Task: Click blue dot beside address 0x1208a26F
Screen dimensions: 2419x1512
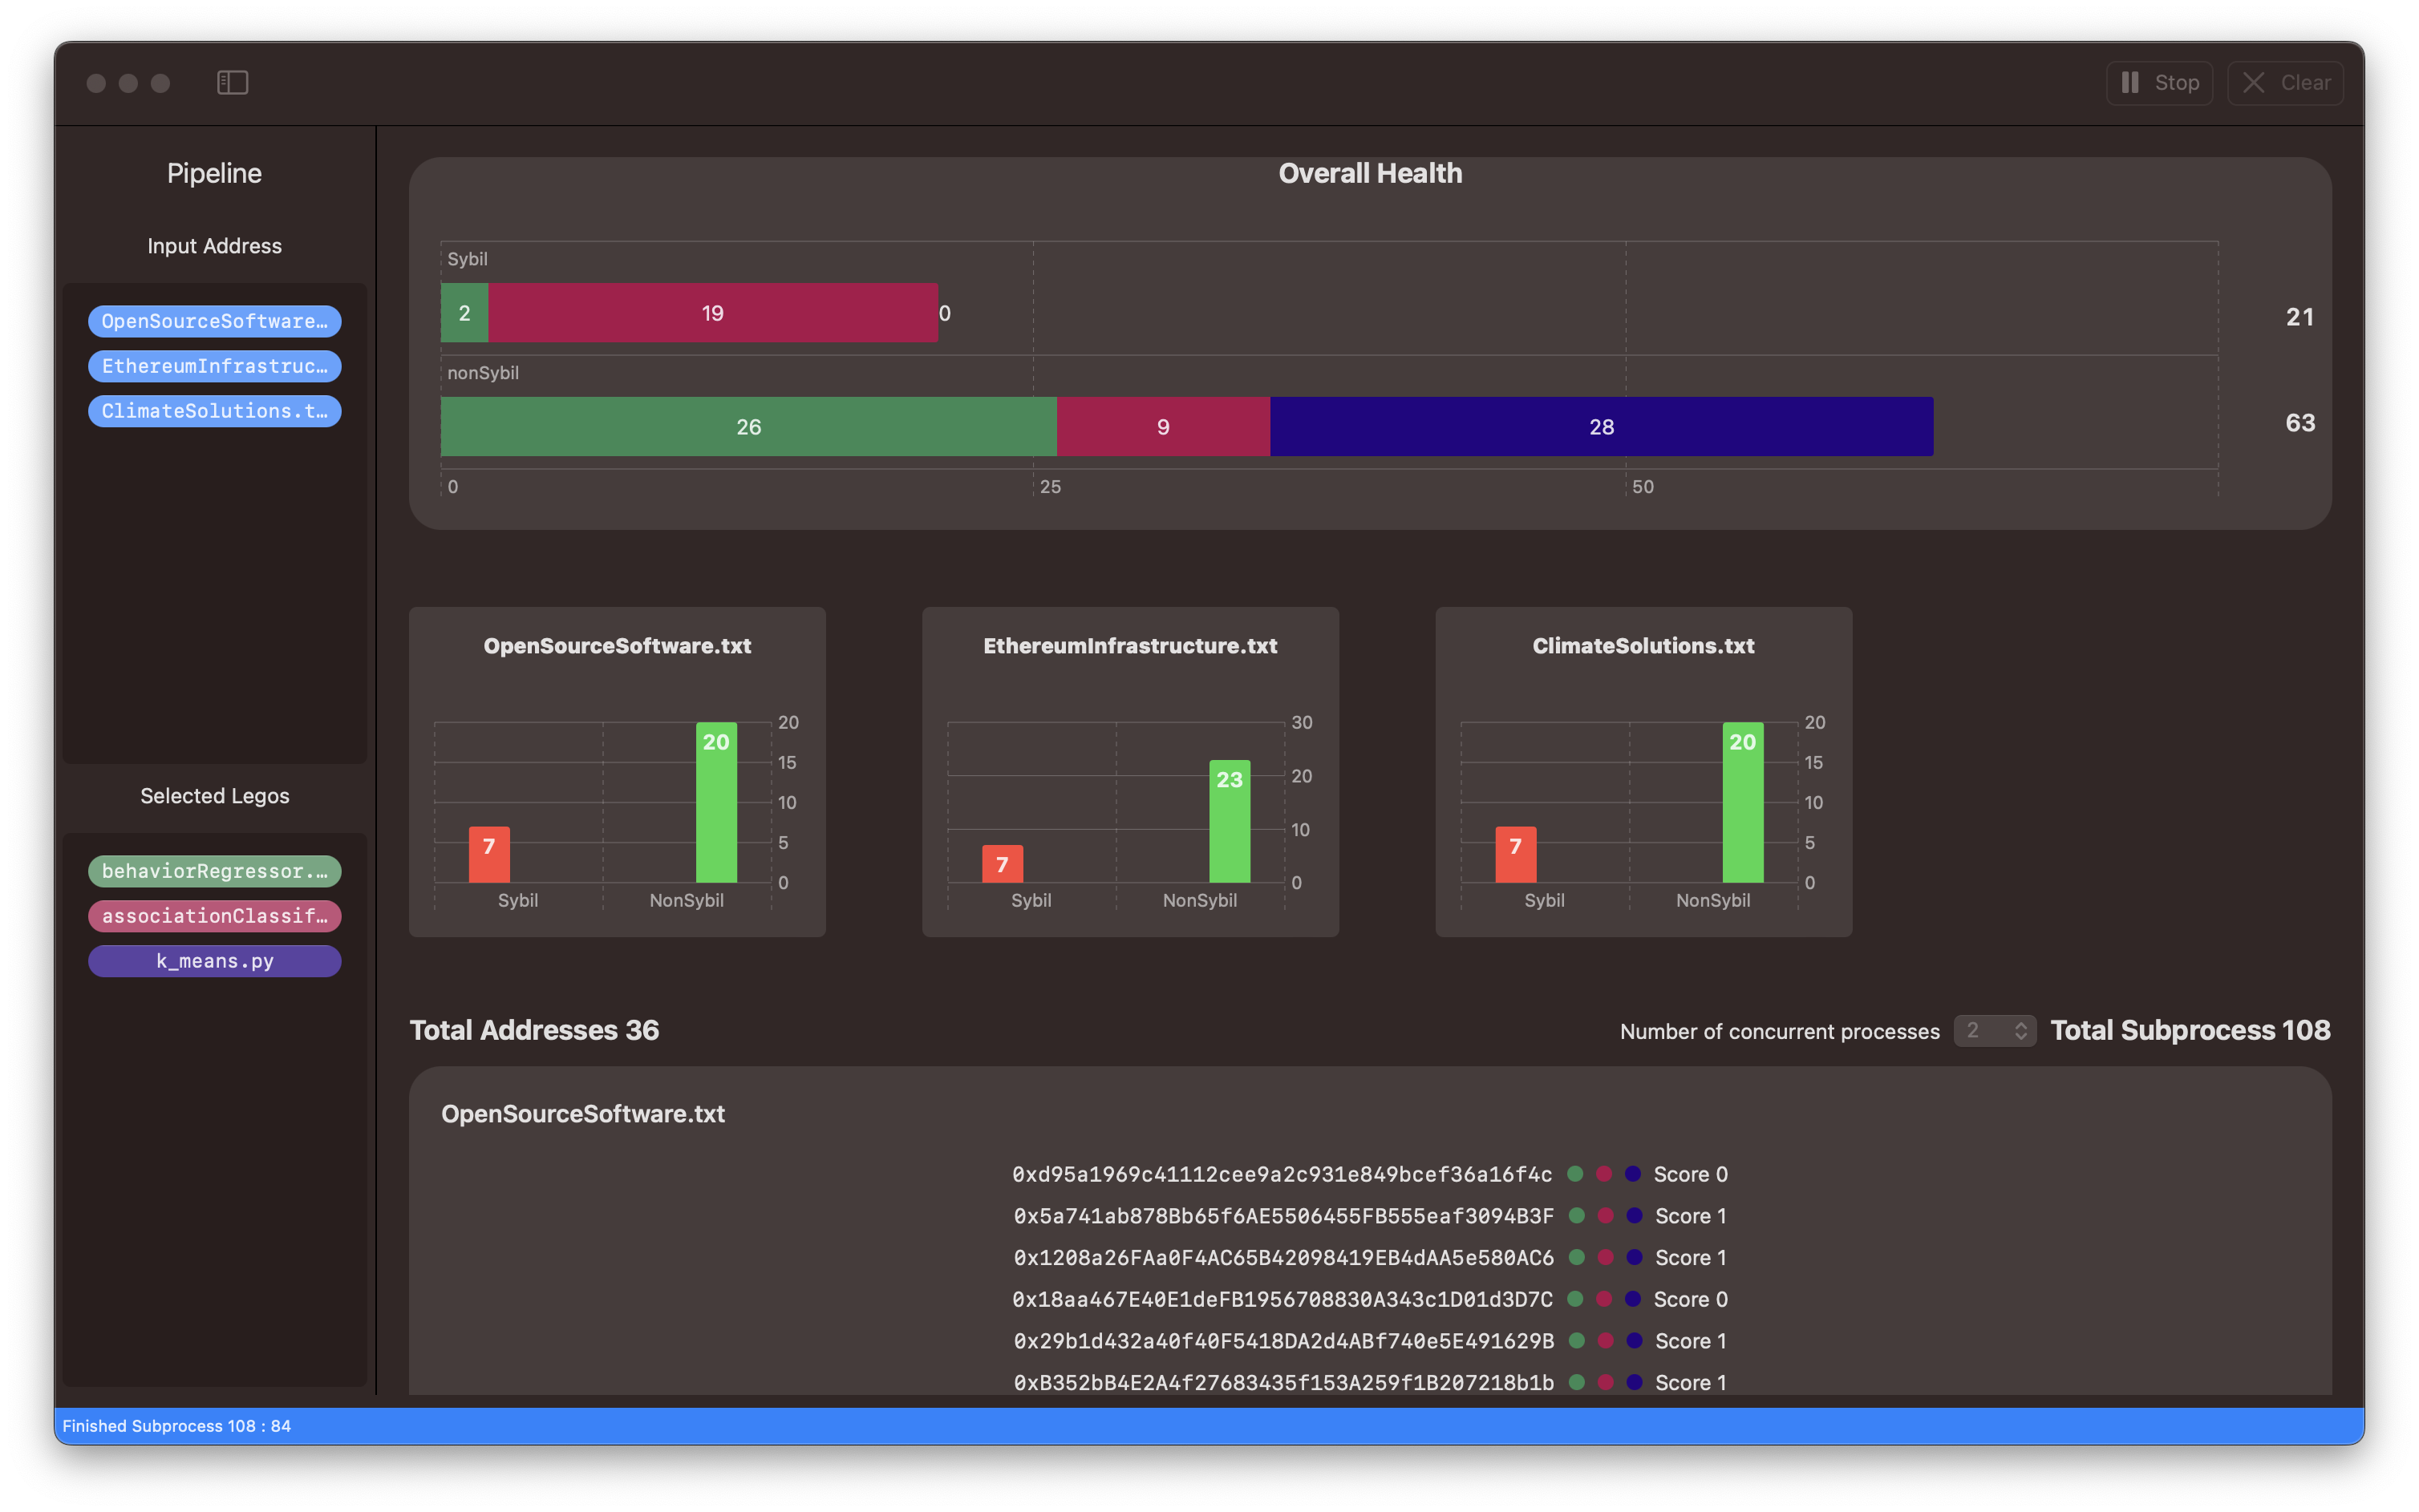Action: coord(1635,1257)
